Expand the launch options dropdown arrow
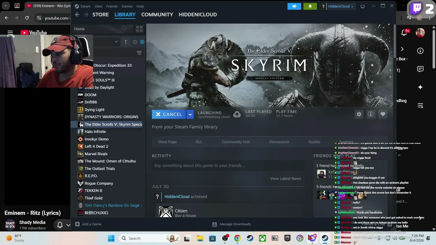This screenshot has width=436, height=245. (x=190, y=114)
